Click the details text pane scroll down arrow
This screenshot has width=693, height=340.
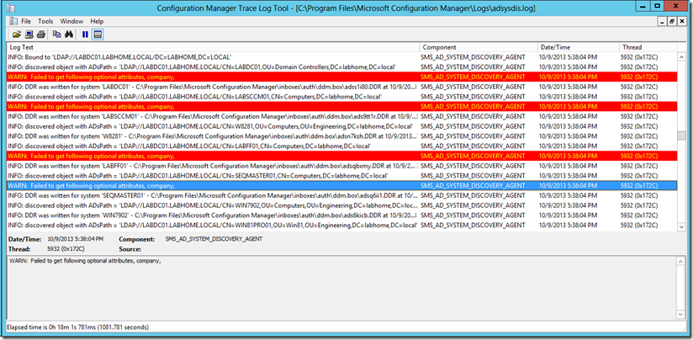pos(681,314)
